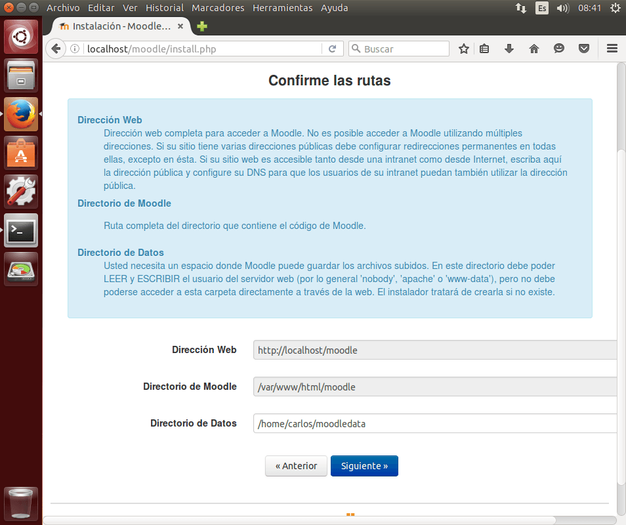Image resolution: width=626 pixels, height=525 pixels.
Task: Reload the page with refresh icon
Action: (332, 49)
